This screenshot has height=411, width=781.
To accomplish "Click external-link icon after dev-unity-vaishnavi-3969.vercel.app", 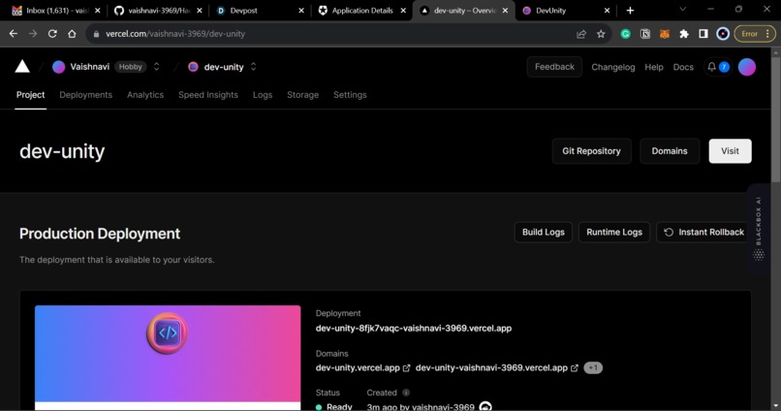I will (x=575, y=367).
